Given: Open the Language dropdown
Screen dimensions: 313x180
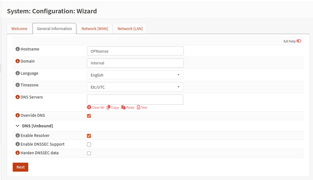Looking at the screenshot, I should [x=135, y=75].
